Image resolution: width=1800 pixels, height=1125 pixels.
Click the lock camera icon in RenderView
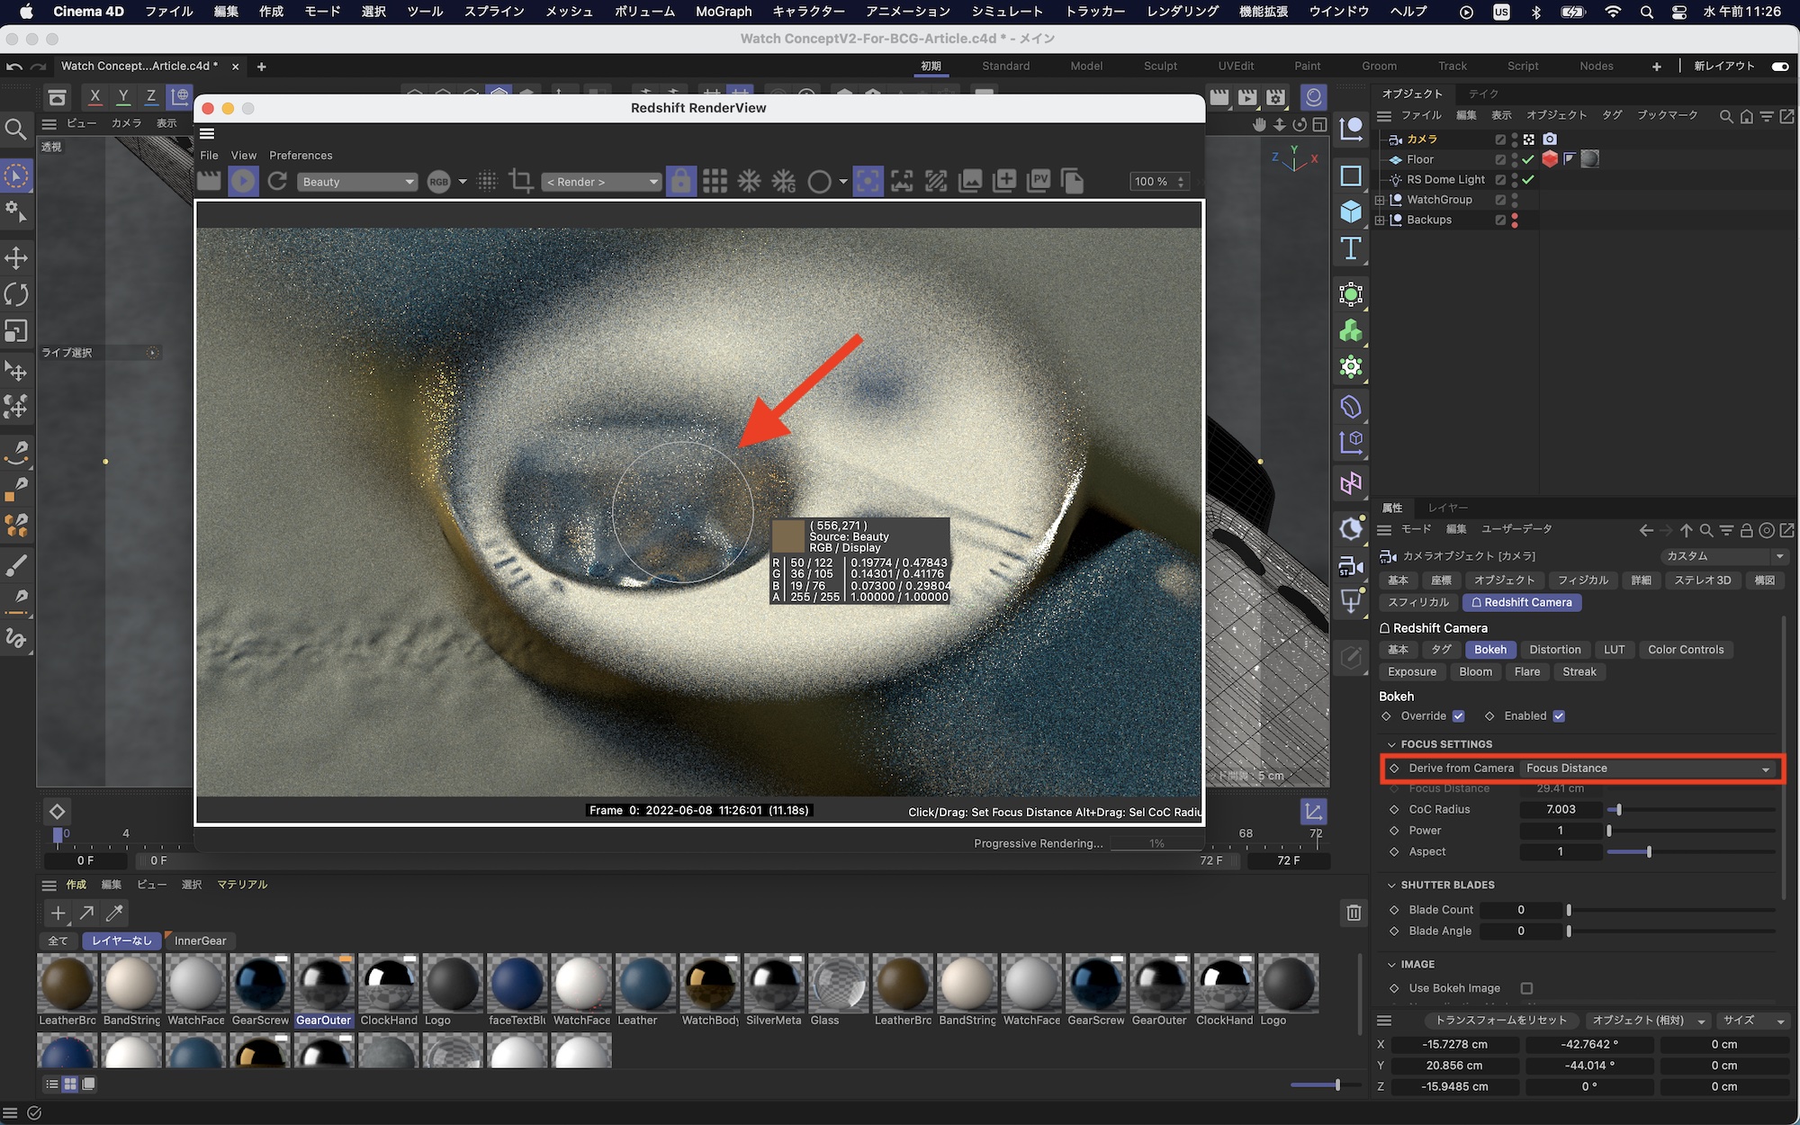pos(680,181)
